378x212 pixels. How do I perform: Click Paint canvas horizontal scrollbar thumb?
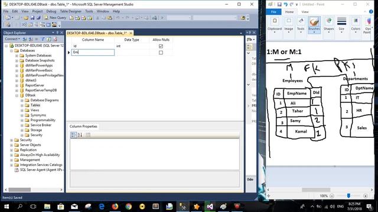coord(316,190)
